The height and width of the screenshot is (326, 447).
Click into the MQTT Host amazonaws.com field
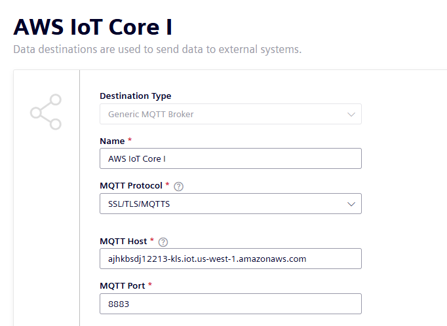tap(231, 259)
